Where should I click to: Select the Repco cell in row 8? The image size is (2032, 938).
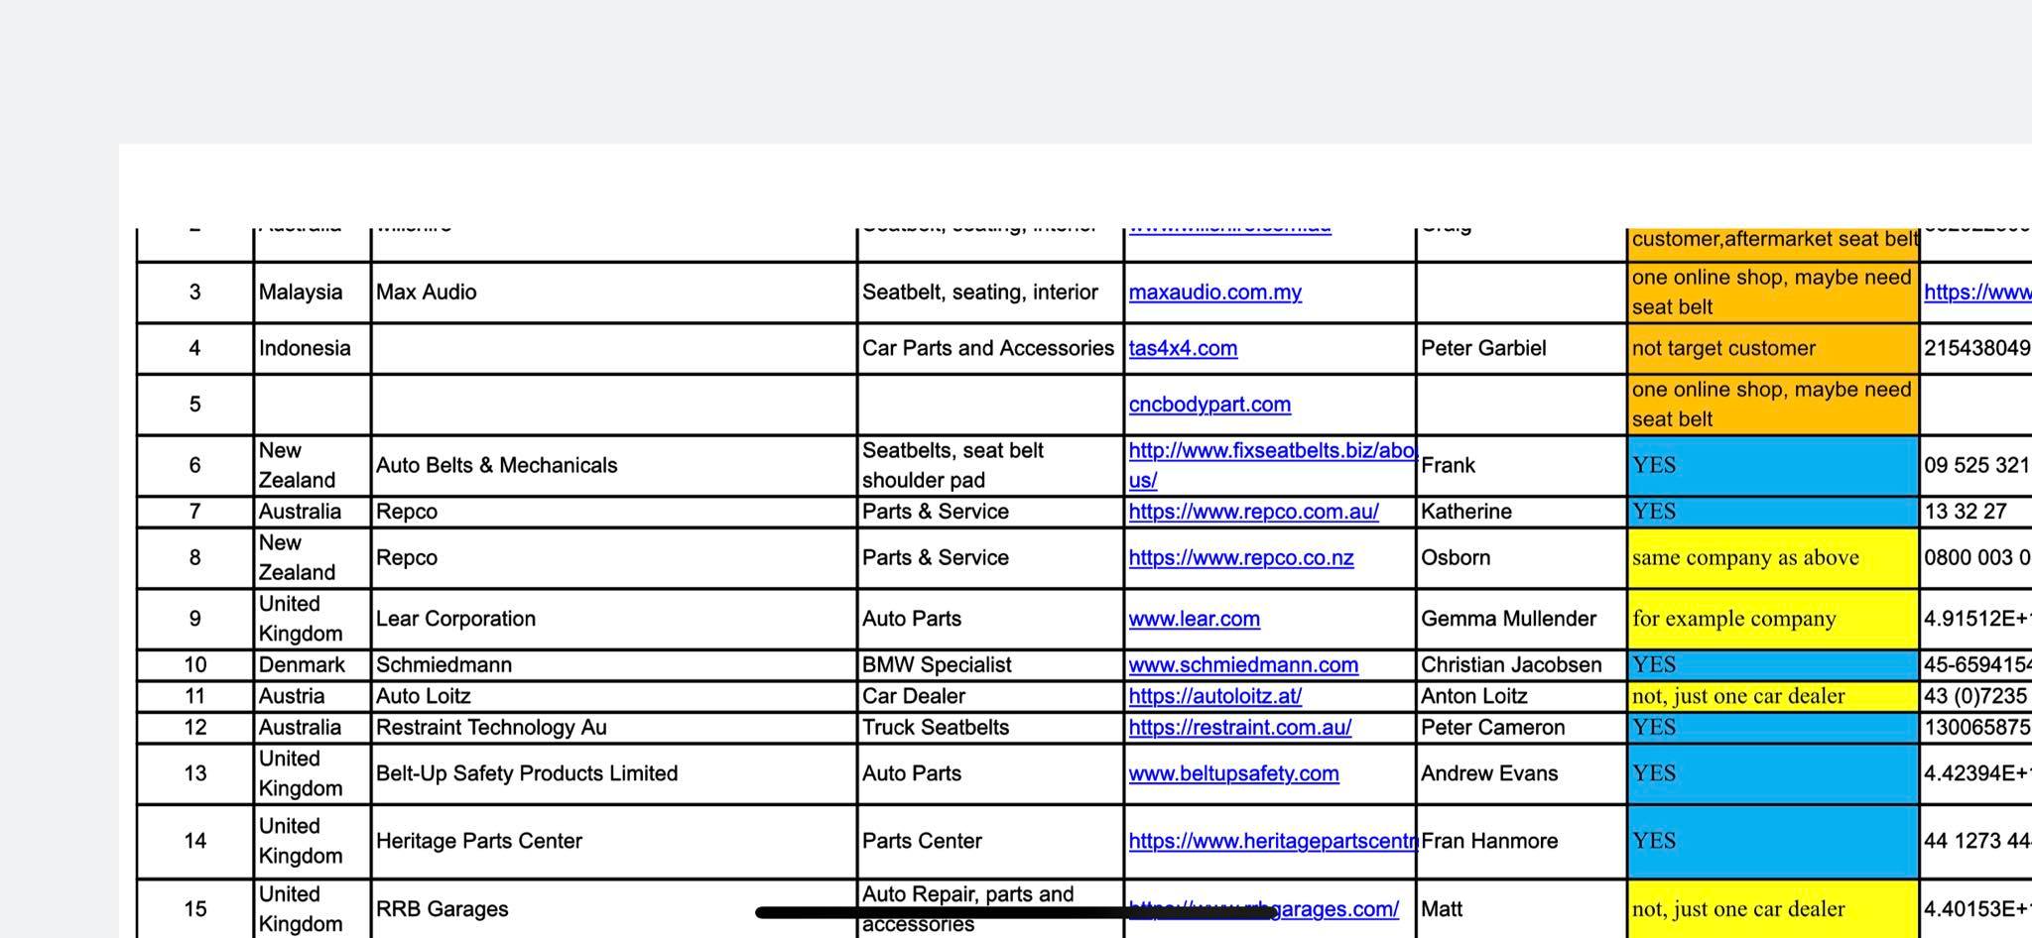point(614,558)
